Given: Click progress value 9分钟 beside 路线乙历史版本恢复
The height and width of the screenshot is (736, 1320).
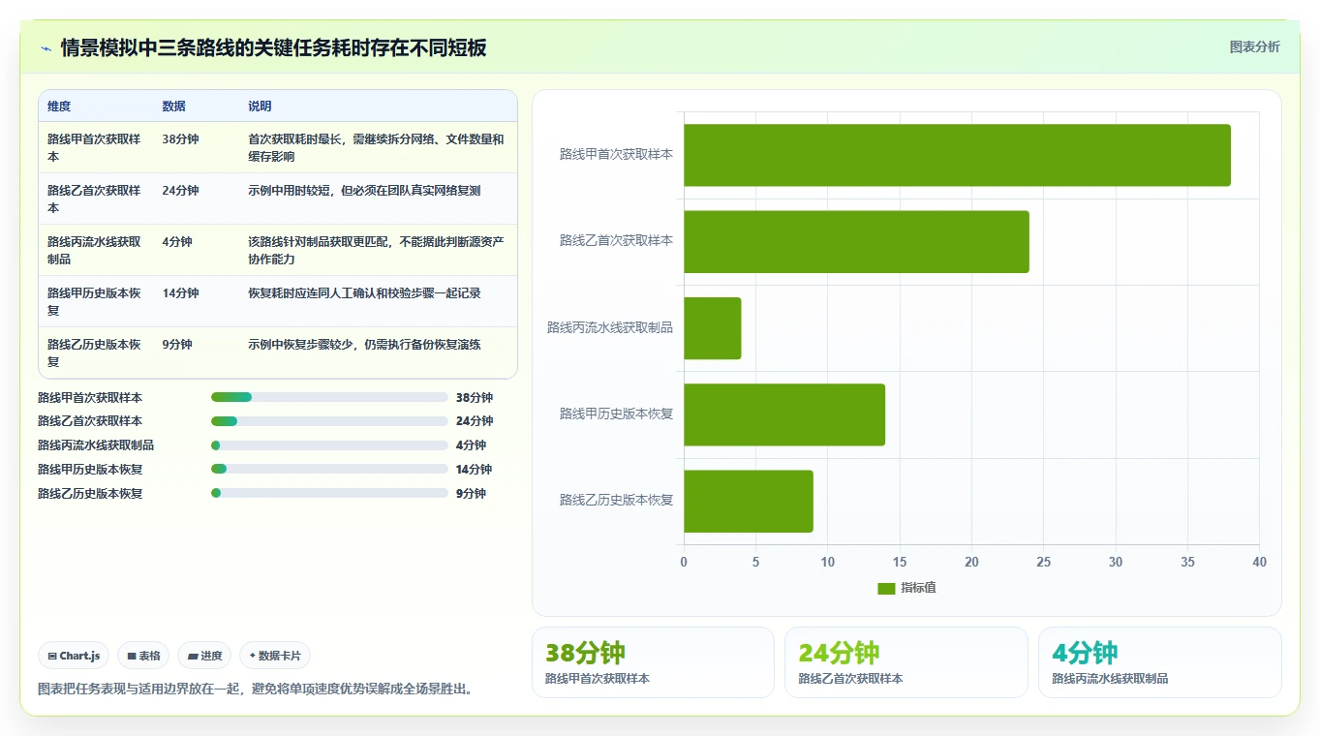Looking at the screenshot, I should (471, 494).
